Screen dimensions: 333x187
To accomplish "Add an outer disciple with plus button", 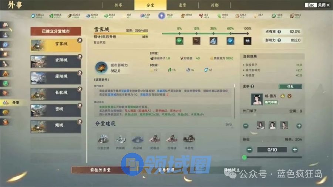I will click(x=299, y=126).
